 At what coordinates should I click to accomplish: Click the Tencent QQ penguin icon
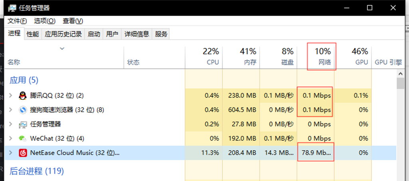[x=23, y=95]
